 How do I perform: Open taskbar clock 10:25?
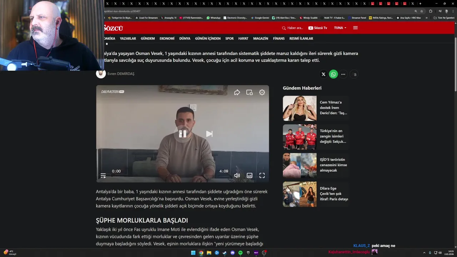[449, 253]
